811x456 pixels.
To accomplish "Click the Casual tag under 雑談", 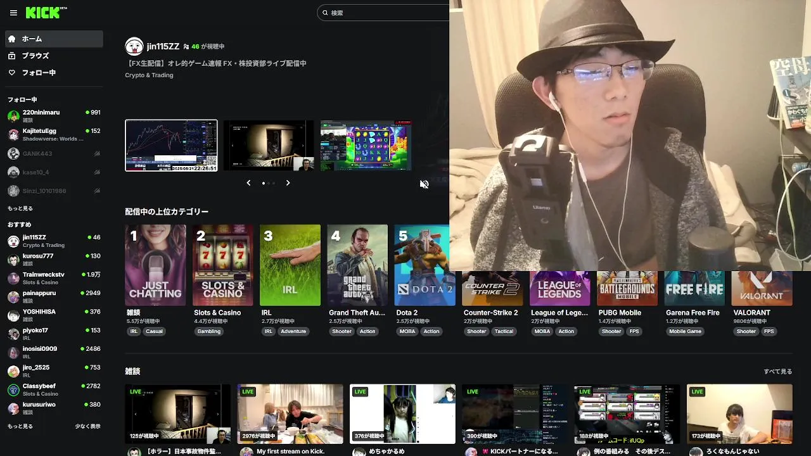I will [154, 331].
